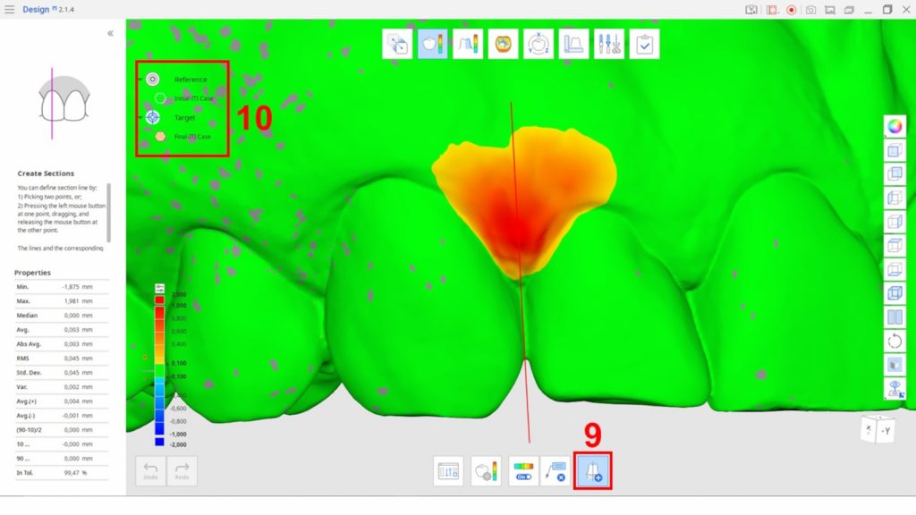Toggle the color map On switch
Screen dimensions: 916x515
coord(523,471)
